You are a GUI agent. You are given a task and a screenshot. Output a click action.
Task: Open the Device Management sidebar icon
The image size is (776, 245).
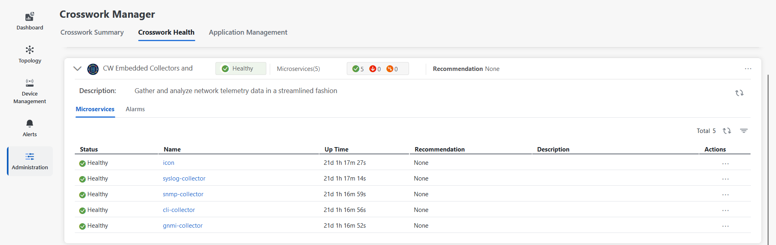click(30, 83)
